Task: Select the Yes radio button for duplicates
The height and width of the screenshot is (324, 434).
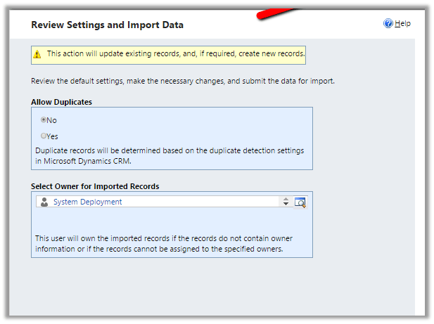Action: point(44,136)
